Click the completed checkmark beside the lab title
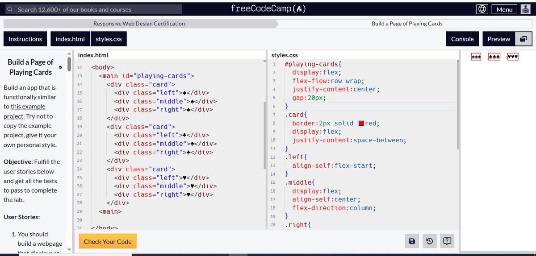The image size is (536, 256). point(60,67)
